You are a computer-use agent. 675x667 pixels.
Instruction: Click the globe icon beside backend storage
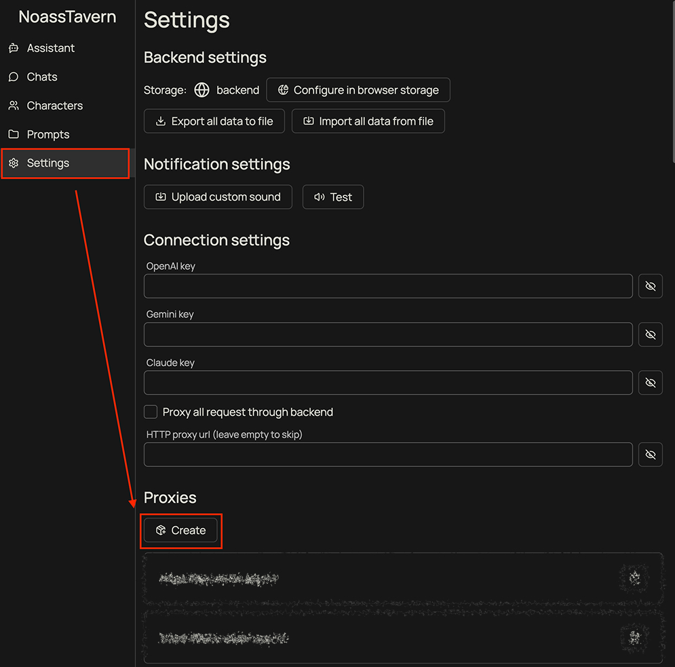coord(201,90)
